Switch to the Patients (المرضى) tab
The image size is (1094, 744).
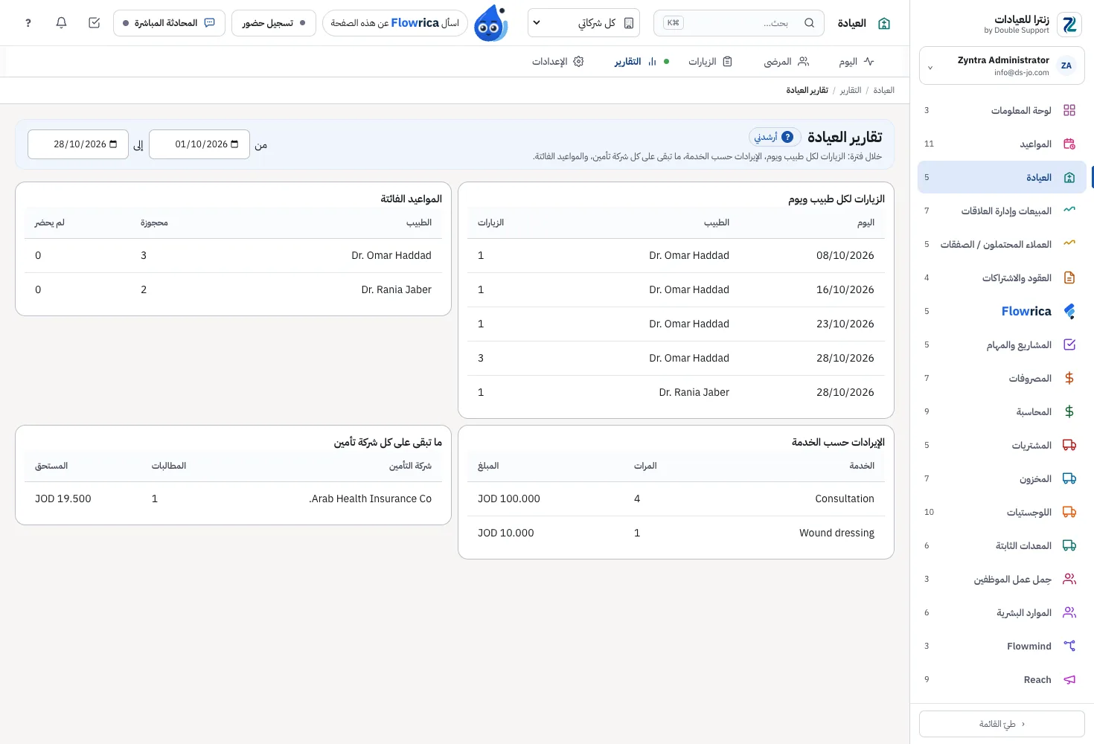coord(786,62)
